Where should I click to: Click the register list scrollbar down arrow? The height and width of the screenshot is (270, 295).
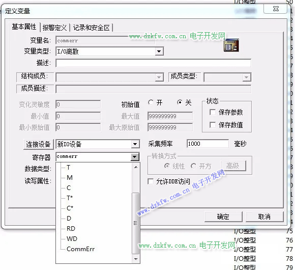coord(136,259)
